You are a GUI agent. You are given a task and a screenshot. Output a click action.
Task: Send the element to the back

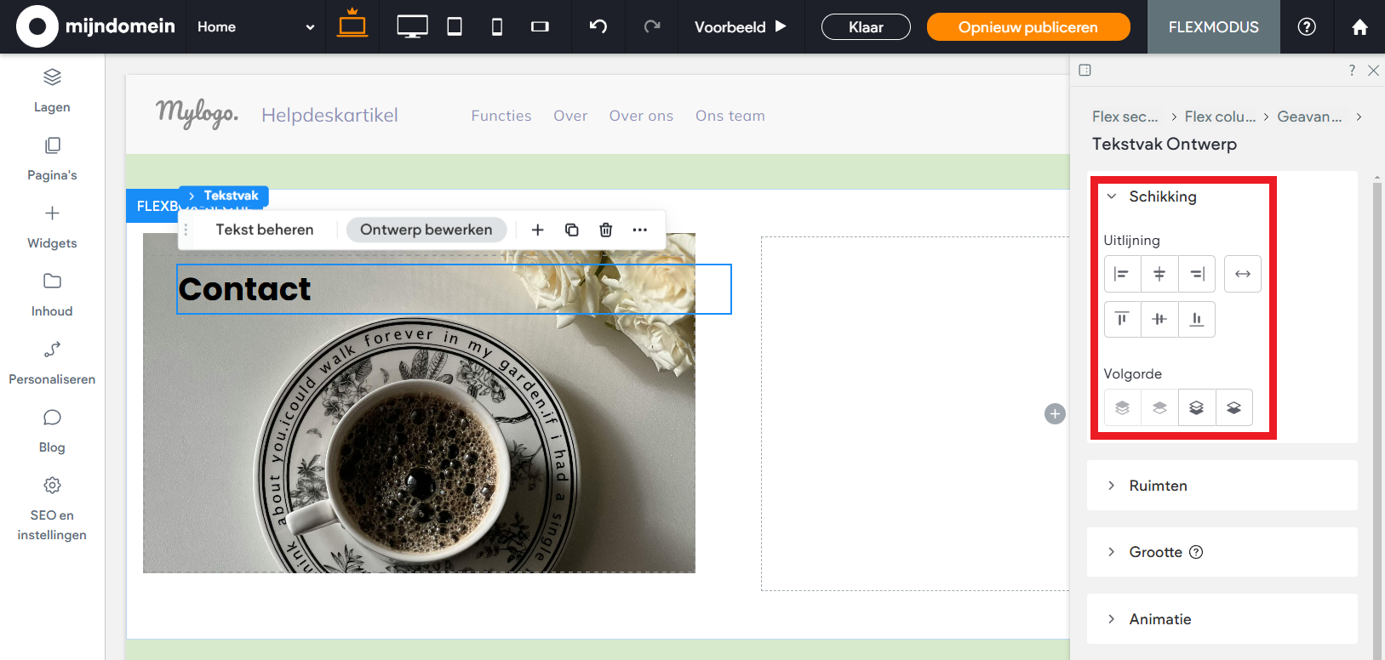pos(1234,407)
